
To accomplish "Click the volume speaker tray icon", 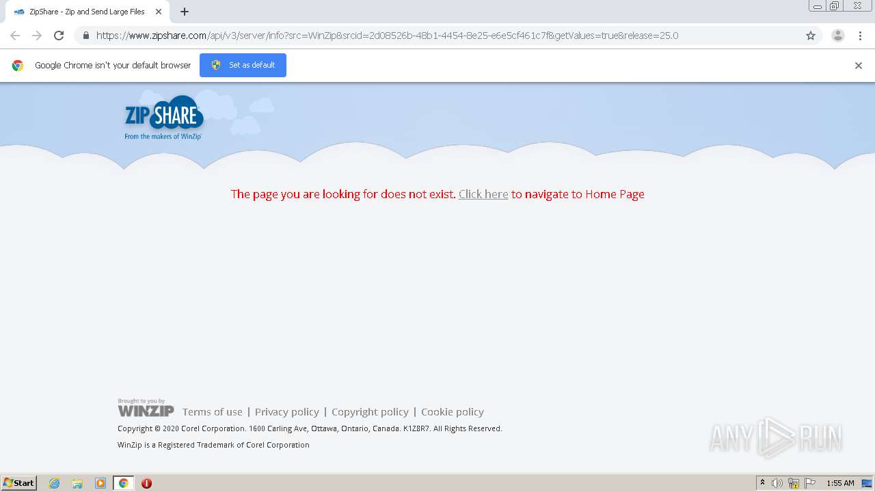I will [x=777, y=483].
